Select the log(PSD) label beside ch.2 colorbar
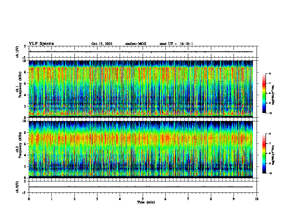 coord(273,155)
